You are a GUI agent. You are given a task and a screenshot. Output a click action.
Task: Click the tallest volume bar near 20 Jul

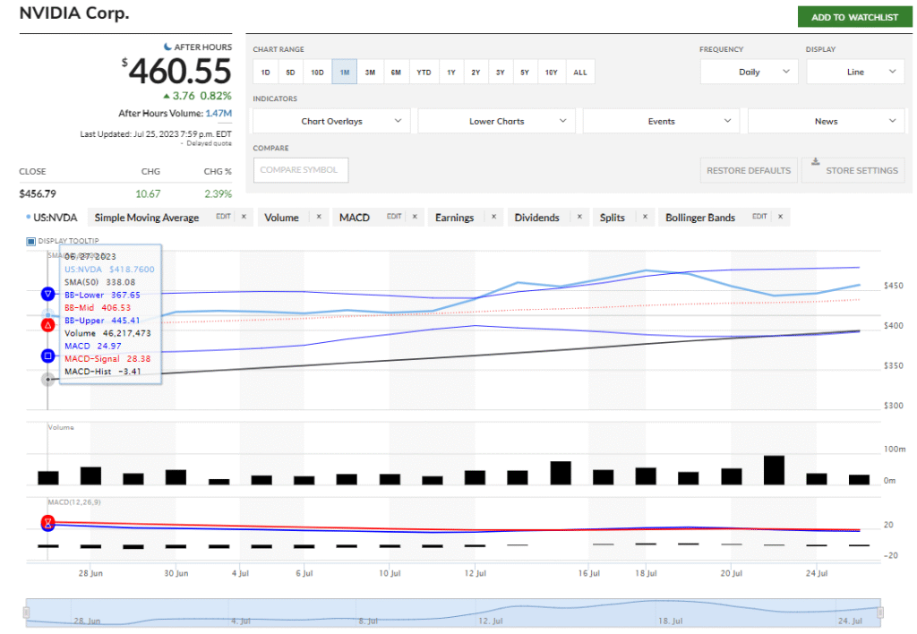775,469
